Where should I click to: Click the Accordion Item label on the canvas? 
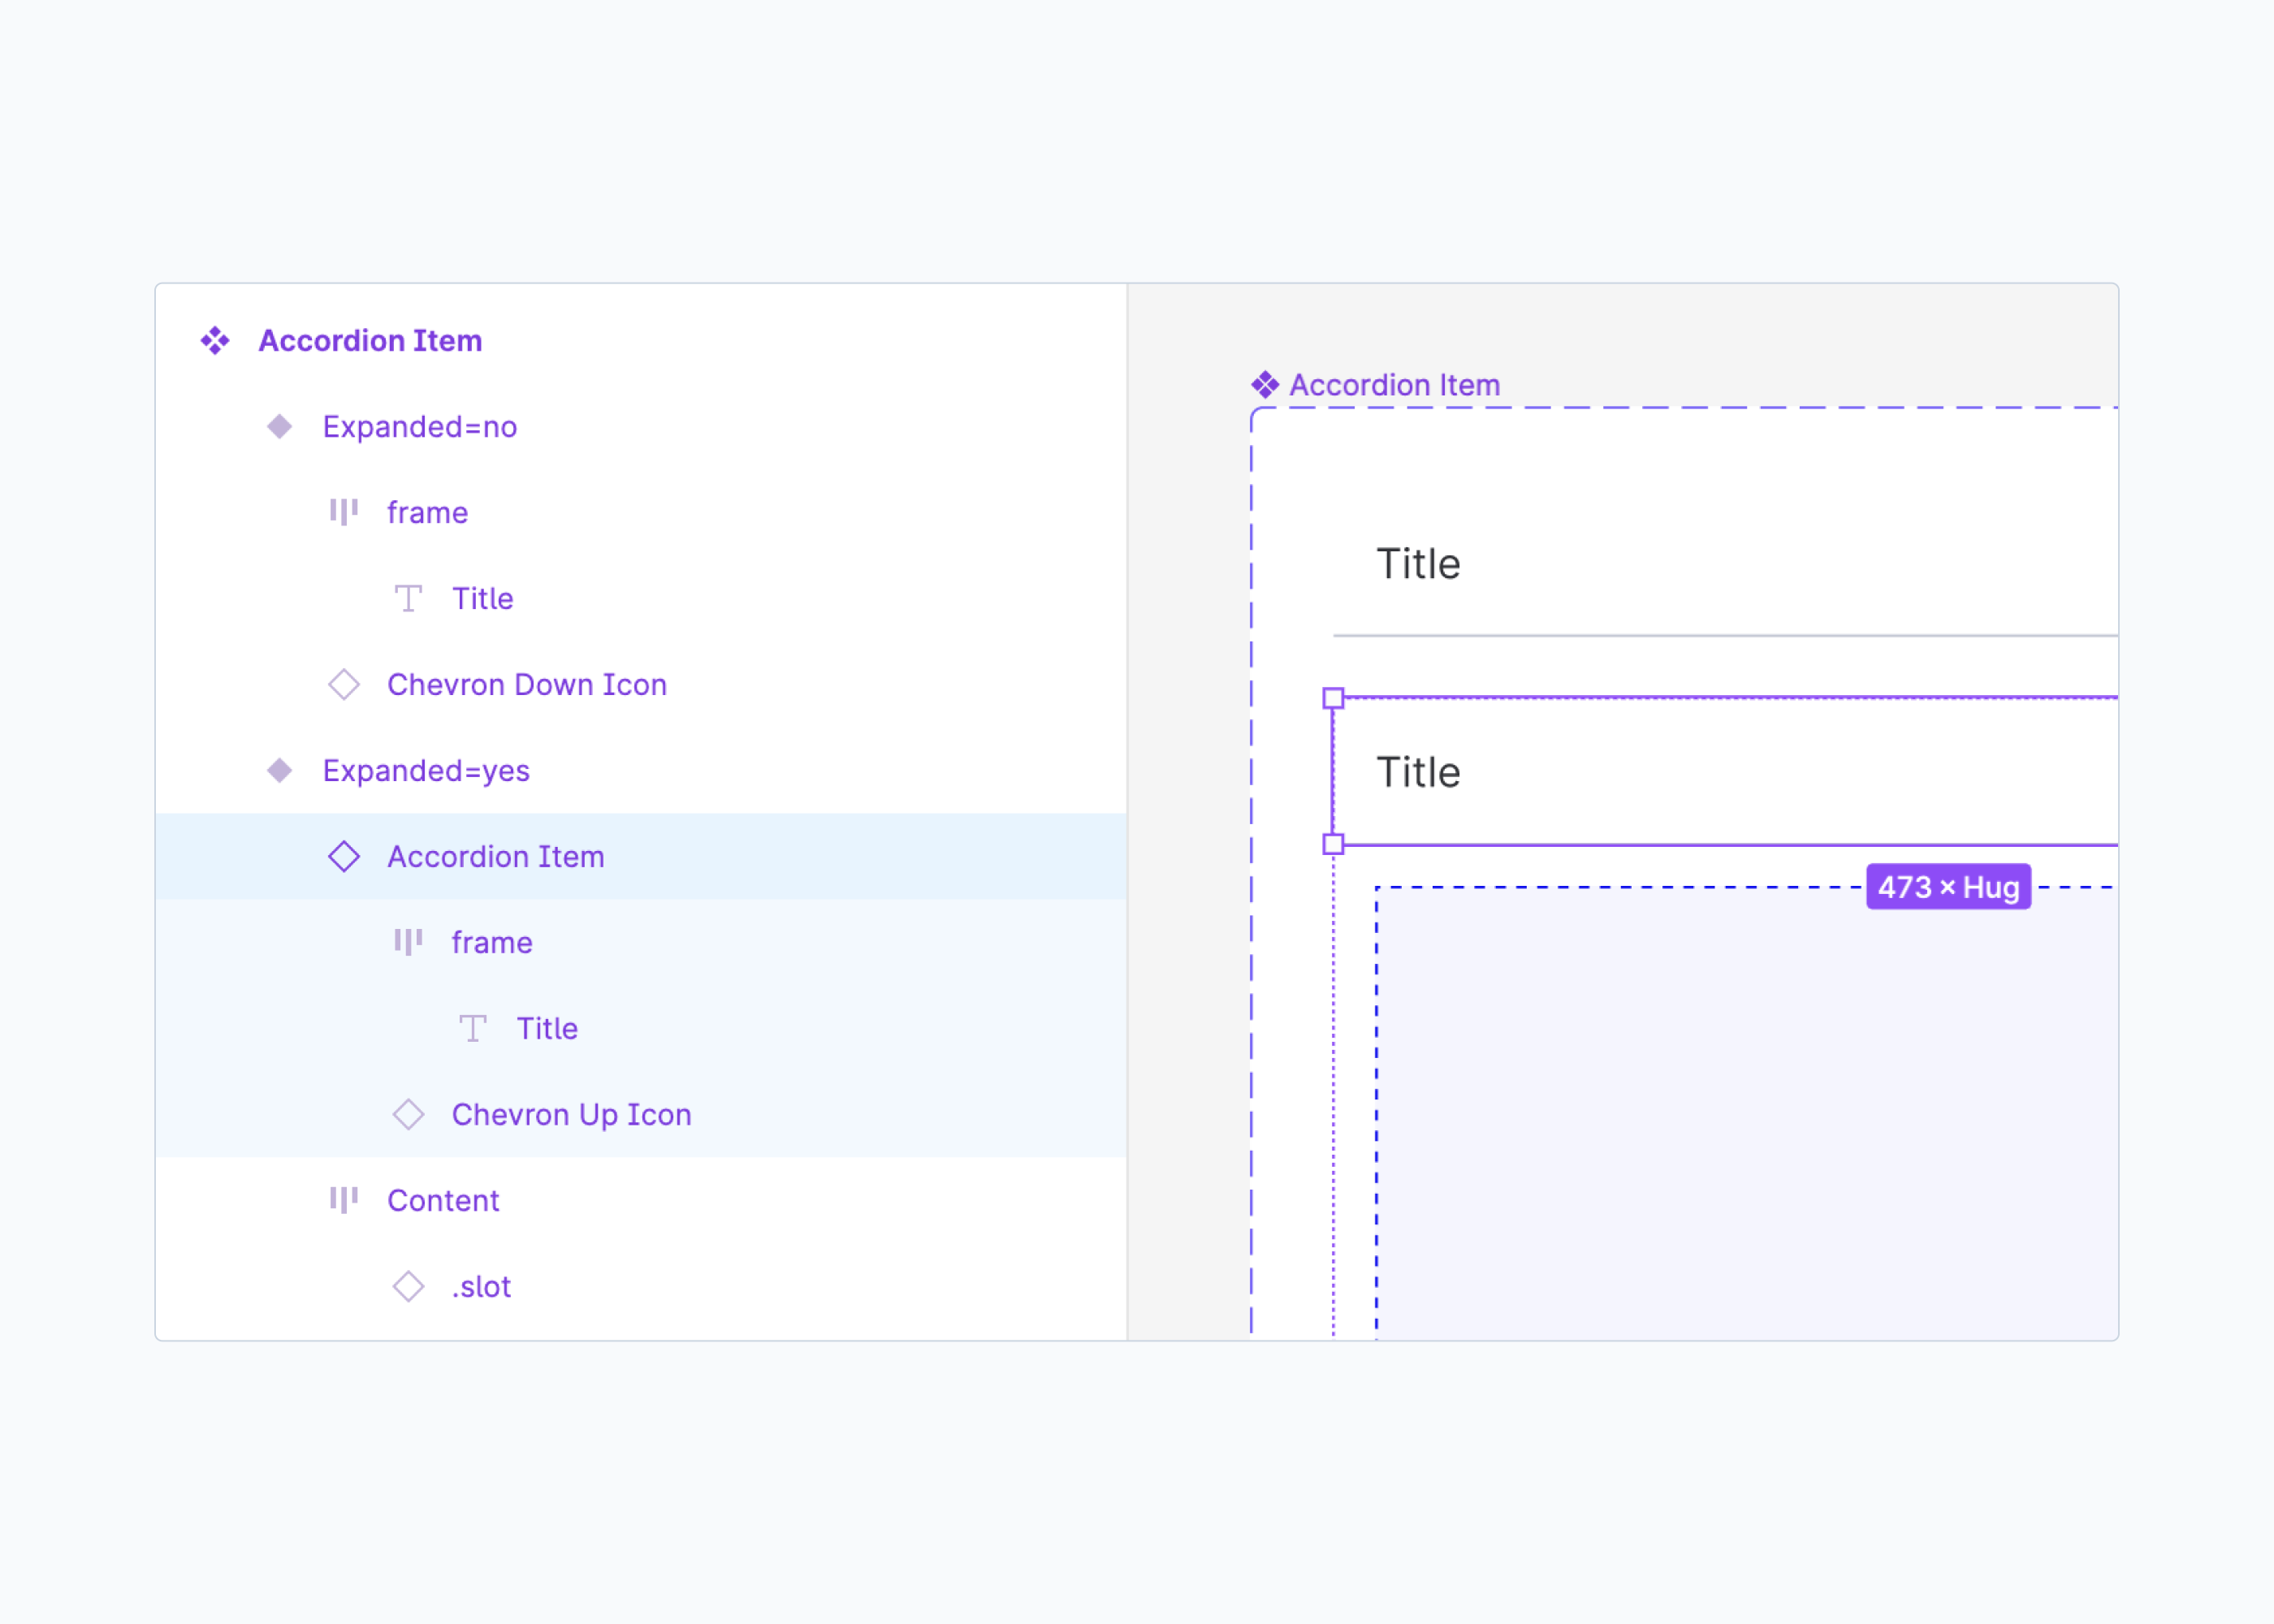[x=1394, y=385]
